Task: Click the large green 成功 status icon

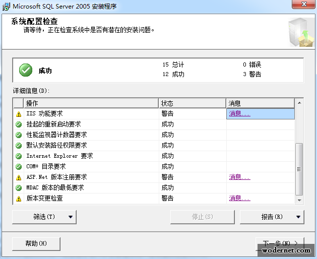Action: pos(26,71)
